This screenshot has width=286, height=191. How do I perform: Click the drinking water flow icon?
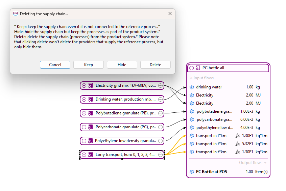(x=192, y=87)
